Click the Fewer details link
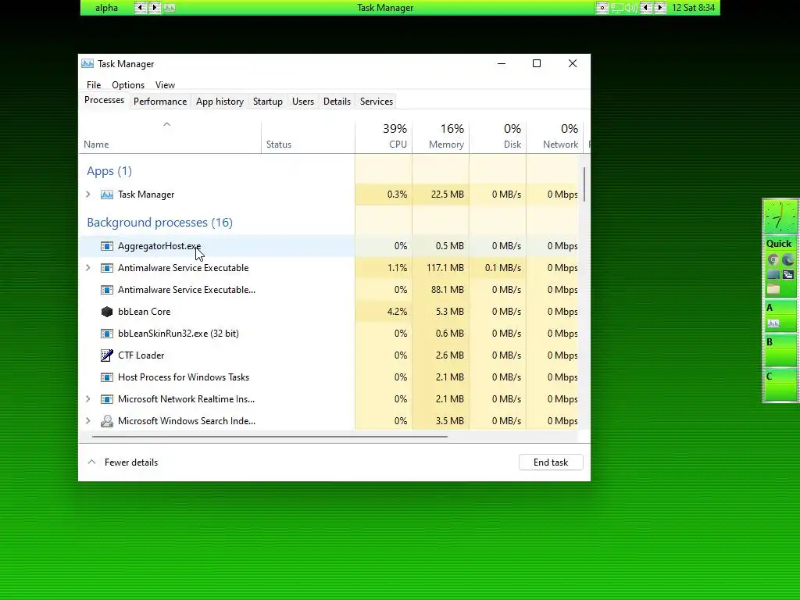800x600 pixels. 131,462
